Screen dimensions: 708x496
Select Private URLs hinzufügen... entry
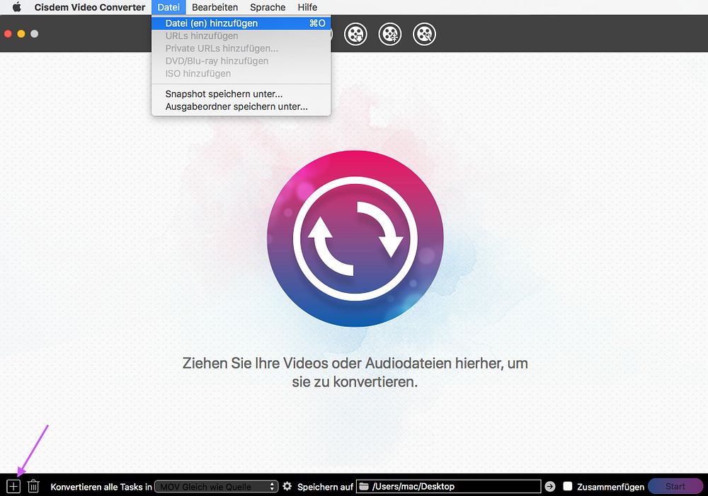(x=241, y=48)
